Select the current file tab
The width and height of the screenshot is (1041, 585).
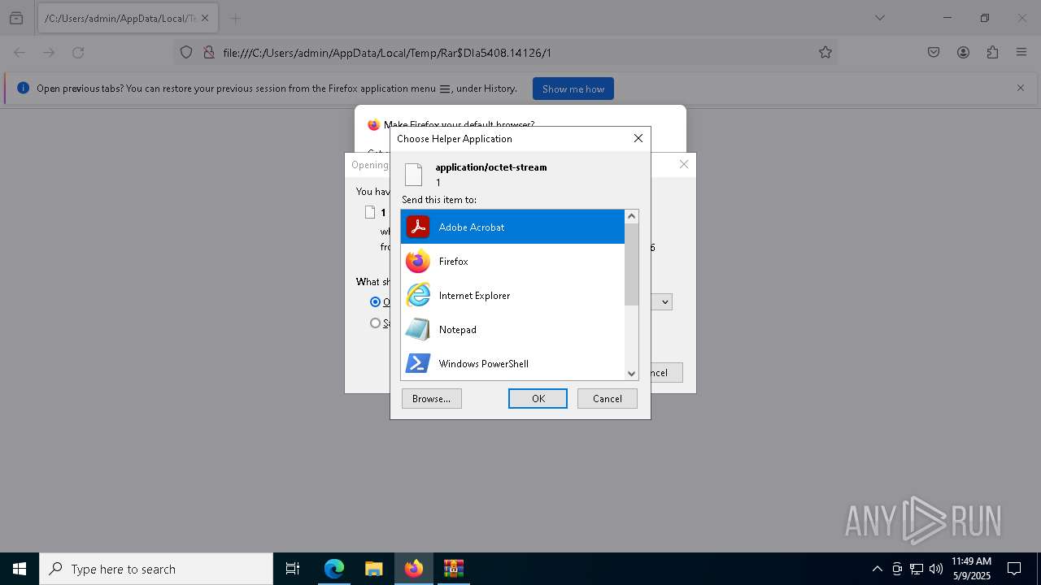(x=128, y=18)
